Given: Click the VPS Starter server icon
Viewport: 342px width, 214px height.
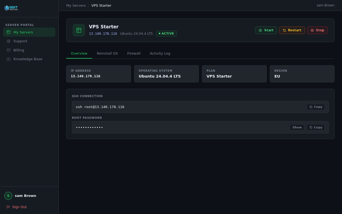Looking at the screenshot, I should [79, 30].
